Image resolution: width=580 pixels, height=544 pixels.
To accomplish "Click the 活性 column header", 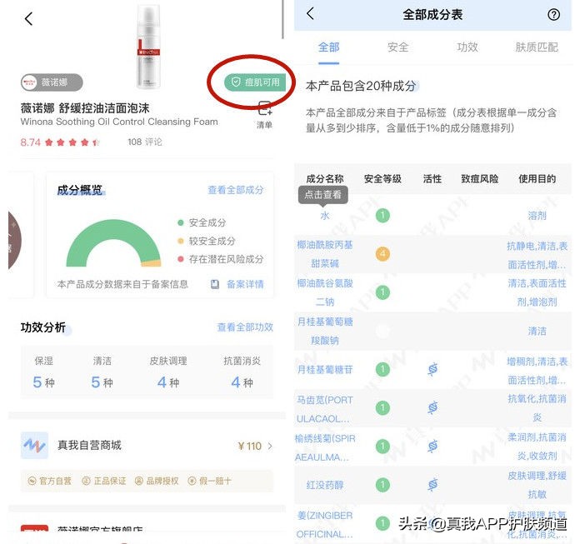I will (x=432, y=179).
